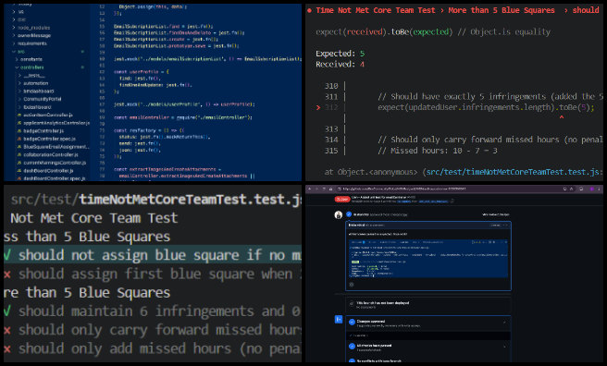Expand the automation folder chevron
The width and height of the screenshot is (607, 366).
tap(20, 83)
